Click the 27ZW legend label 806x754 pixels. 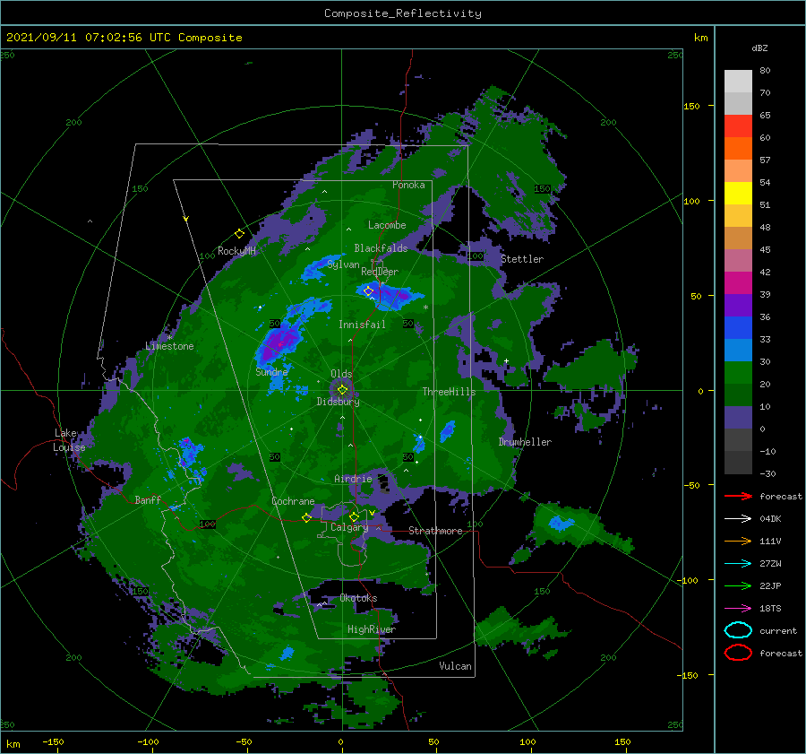[x=770, y=563]
